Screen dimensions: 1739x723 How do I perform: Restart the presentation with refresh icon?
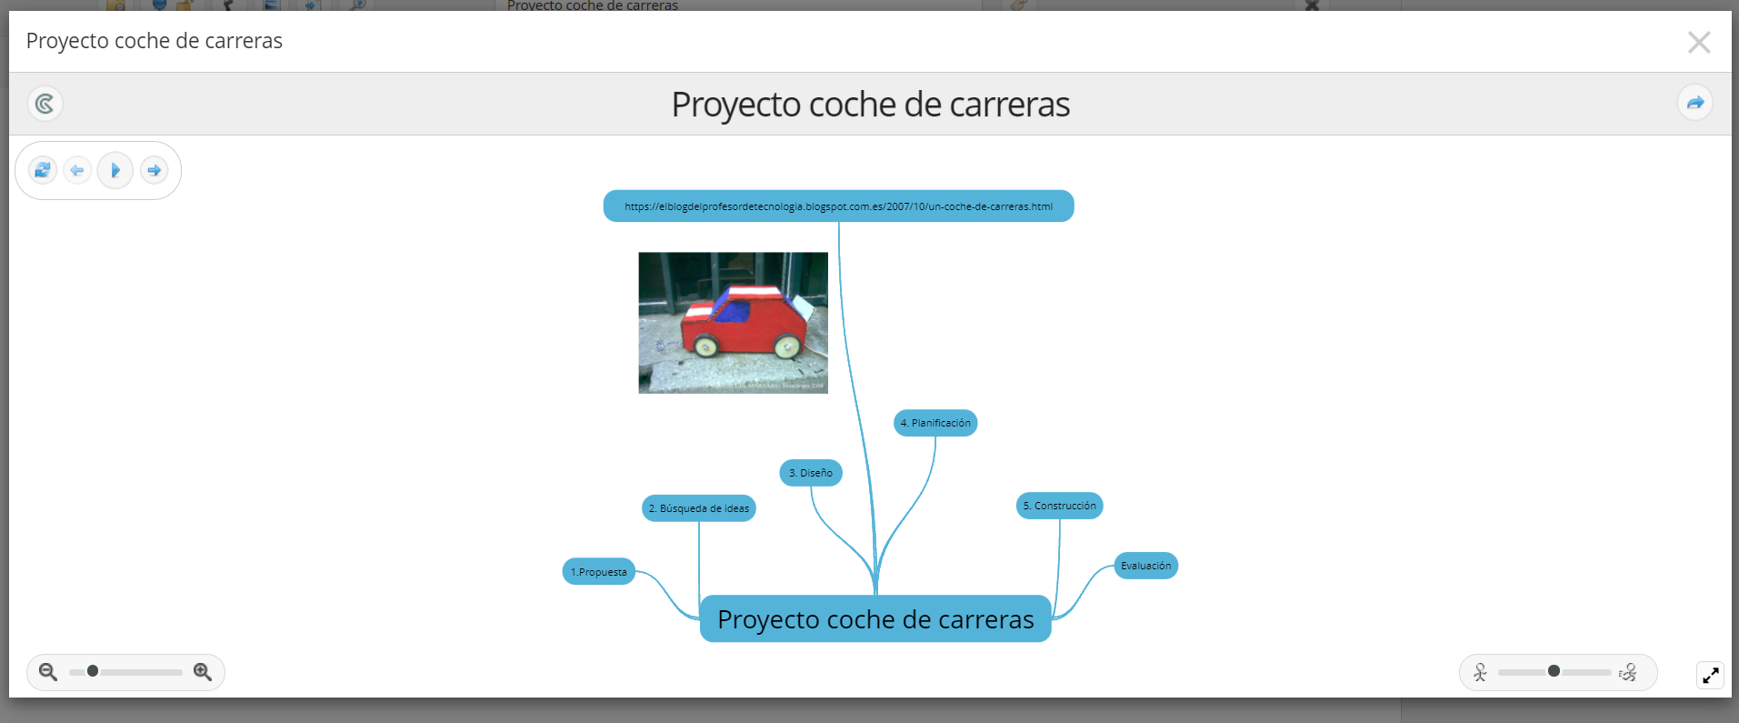coord(43,170)
